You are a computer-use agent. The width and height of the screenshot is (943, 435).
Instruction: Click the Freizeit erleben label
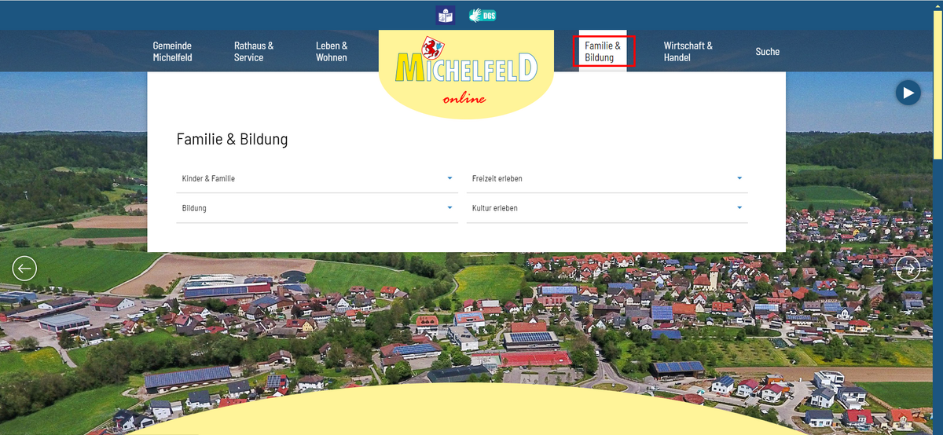497,179
